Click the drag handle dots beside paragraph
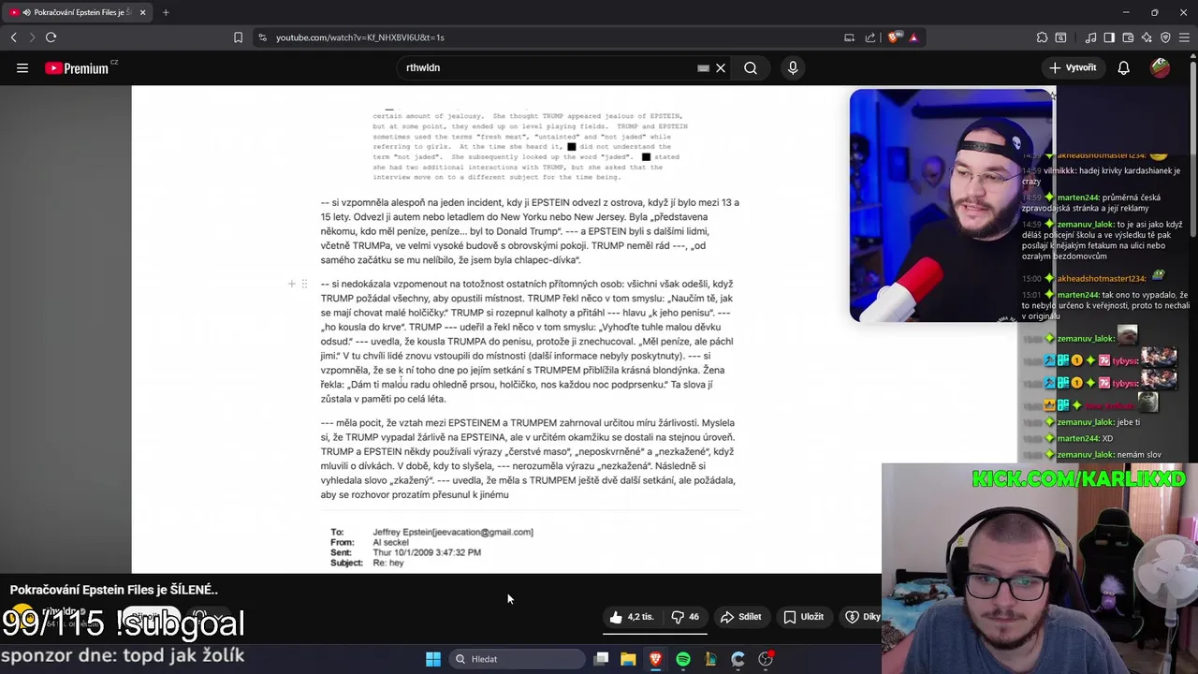This screenshot has width=1198, height=674. pos(304,284)
